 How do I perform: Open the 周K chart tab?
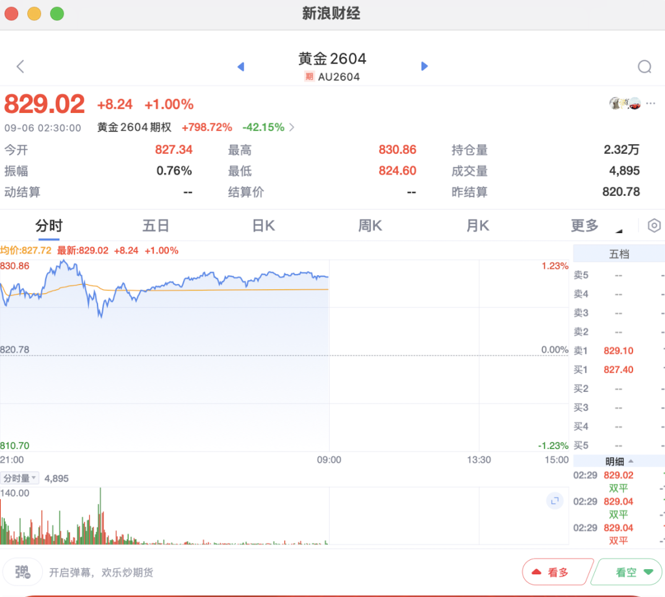(370, 226)
